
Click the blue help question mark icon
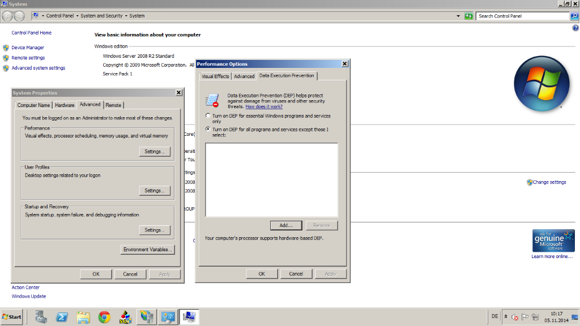click(x=575, y=28)
